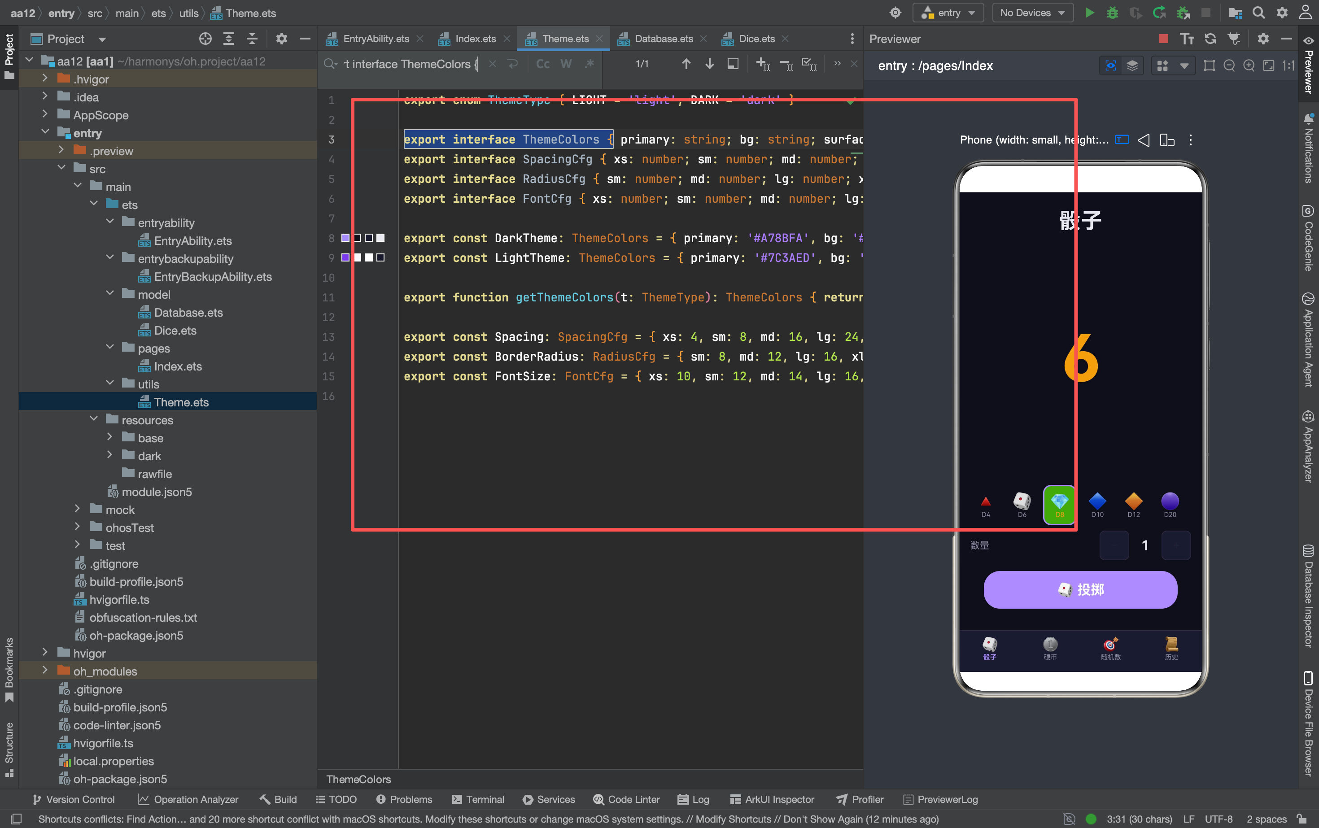Rotate the preview device orientation
Image resolution: width=1319 pixels, height=828 pixels.
(x=1167, y=140)
